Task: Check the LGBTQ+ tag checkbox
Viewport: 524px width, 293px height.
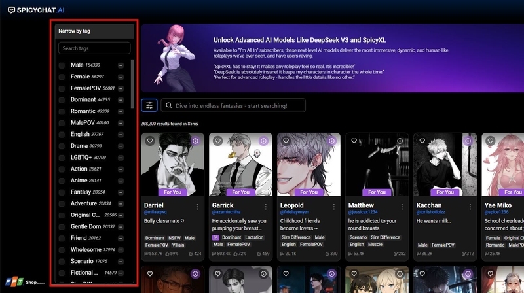Action: (62, 158)
